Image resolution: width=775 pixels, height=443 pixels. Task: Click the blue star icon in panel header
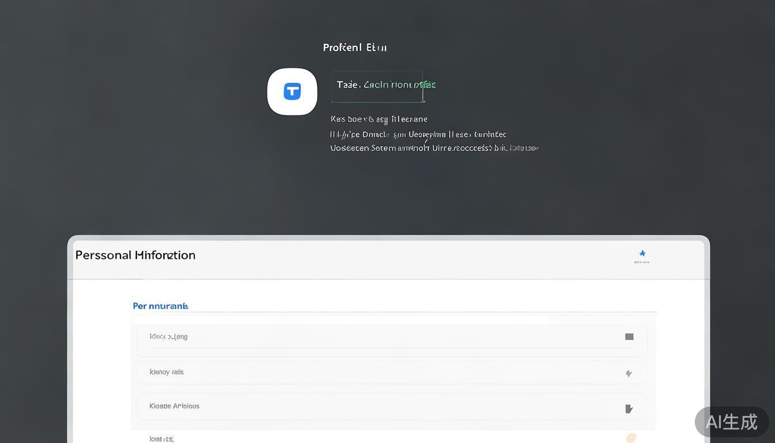[642, 253]
